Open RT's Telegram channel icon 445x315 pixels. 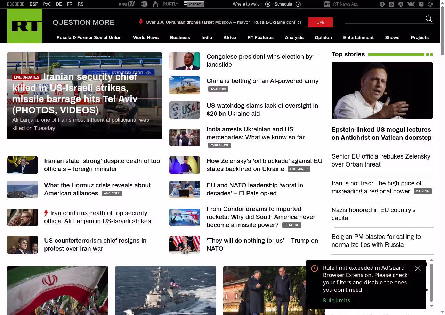pyautogui.click(x=382, y=4)
